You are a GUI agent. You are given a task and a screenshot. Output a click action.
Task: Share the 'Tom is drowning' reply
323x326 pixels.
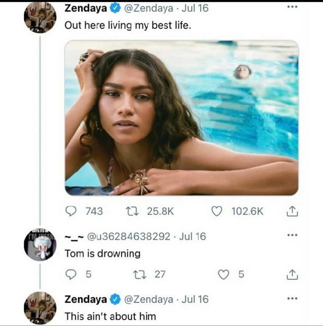click(x=292, y=274)
